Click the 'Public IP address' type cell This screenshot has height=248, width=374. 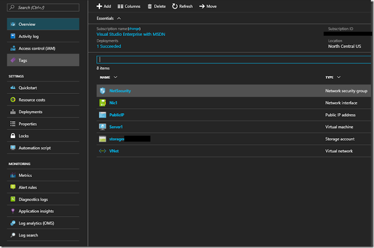click(340, 115)
